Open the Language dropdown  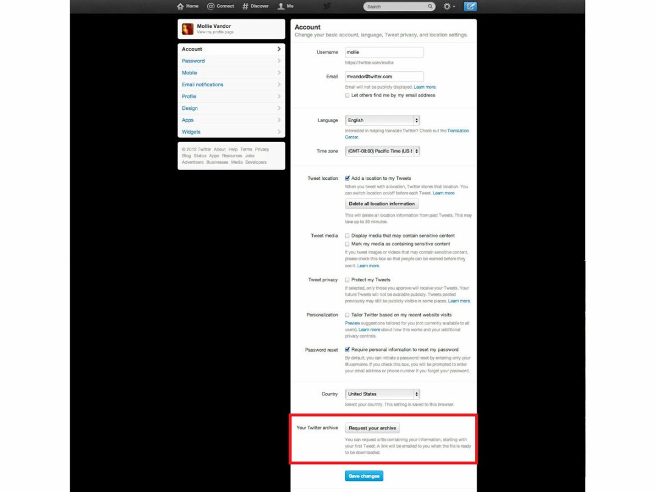click(x=383, y=120)
